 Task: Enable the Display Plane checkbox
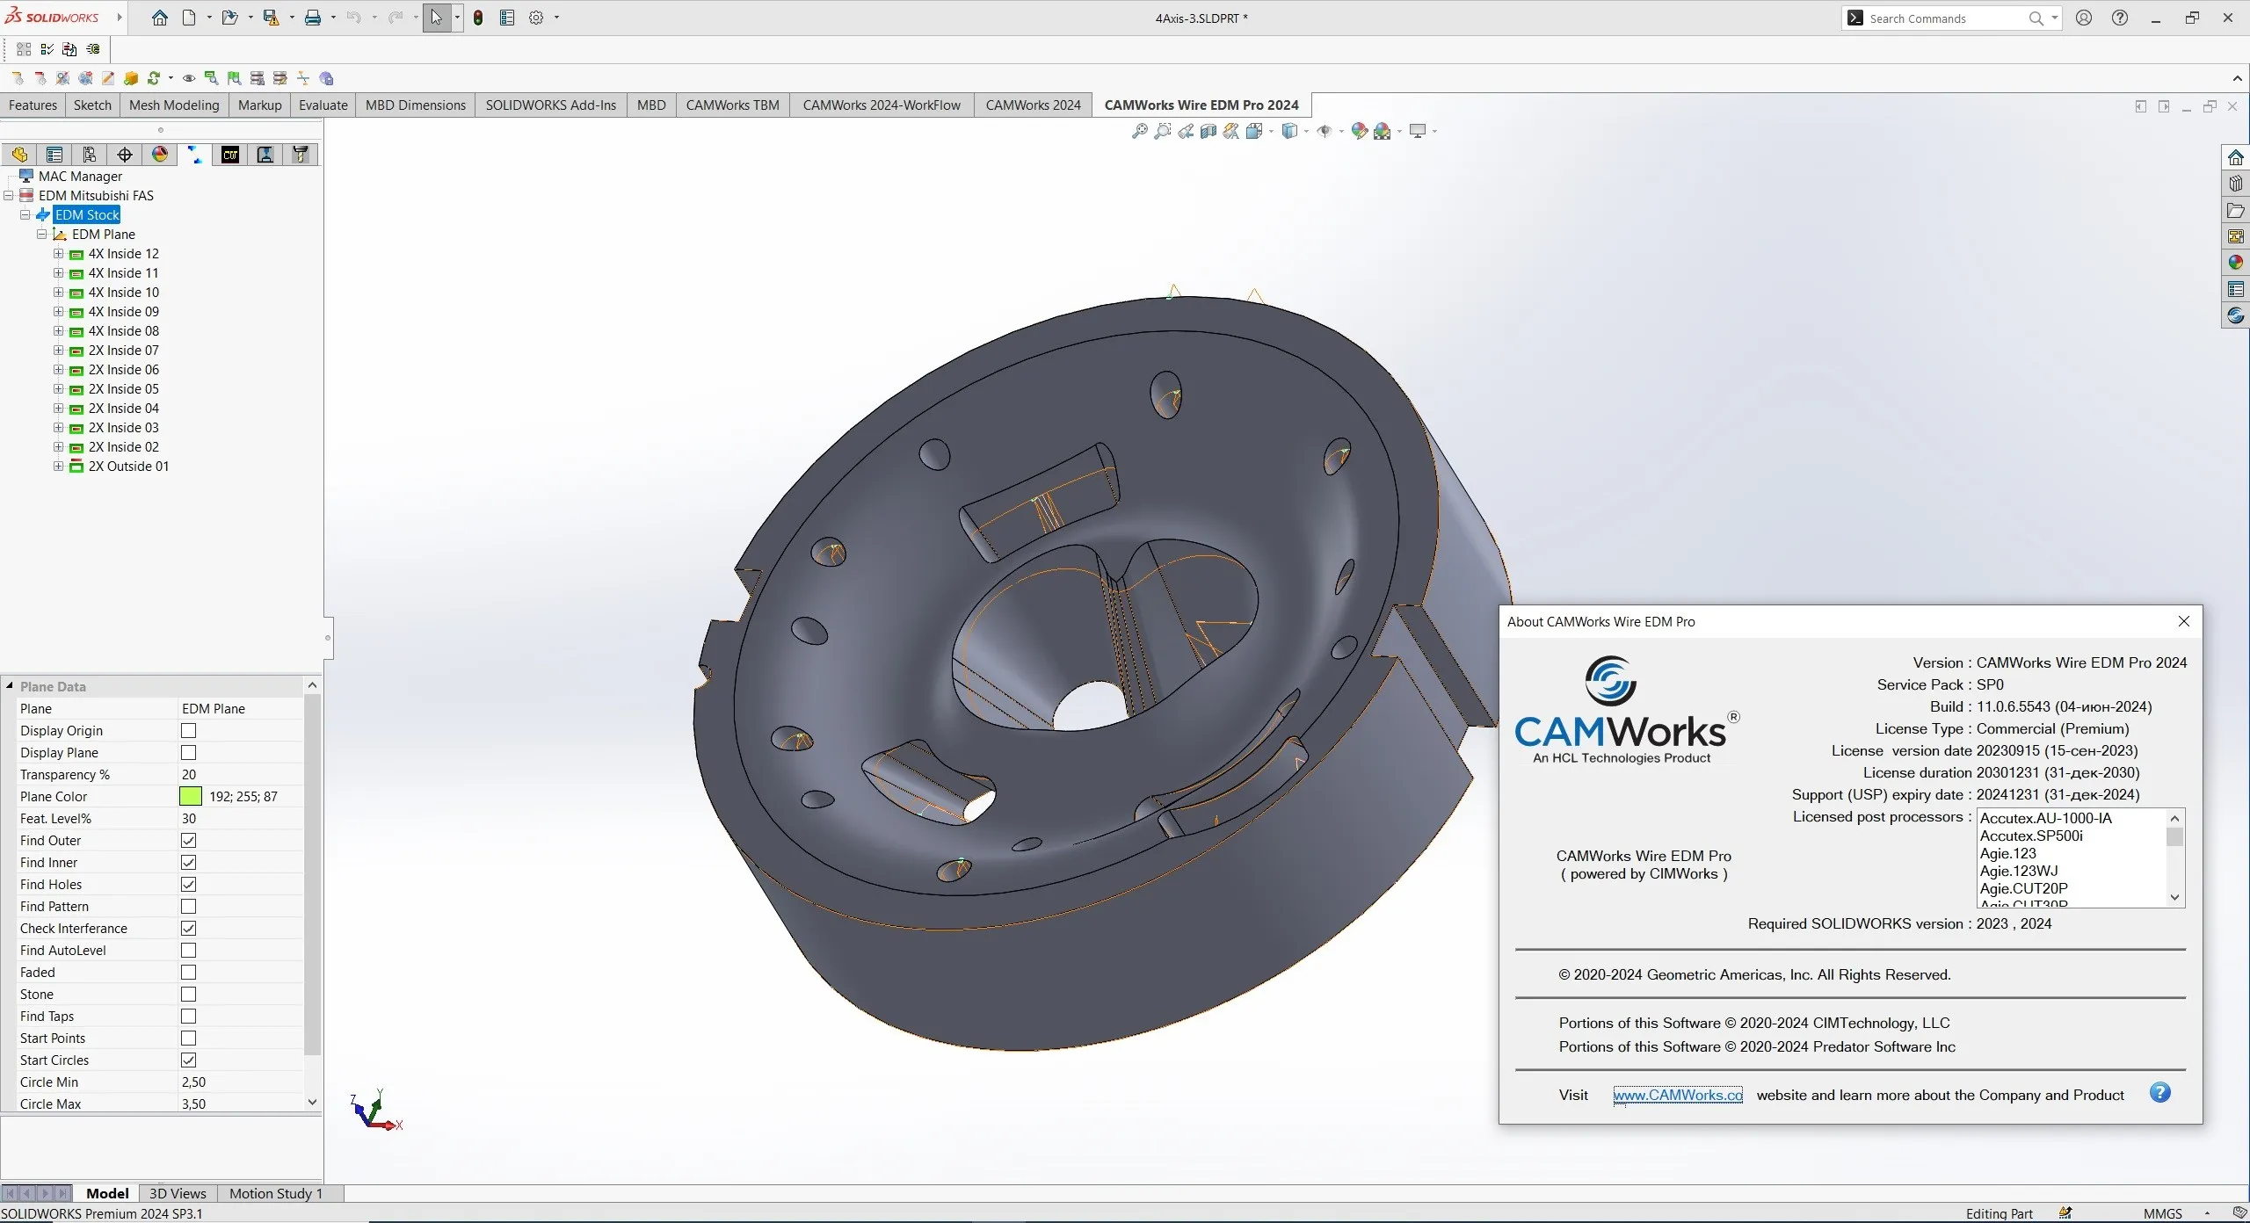(188, 753)
